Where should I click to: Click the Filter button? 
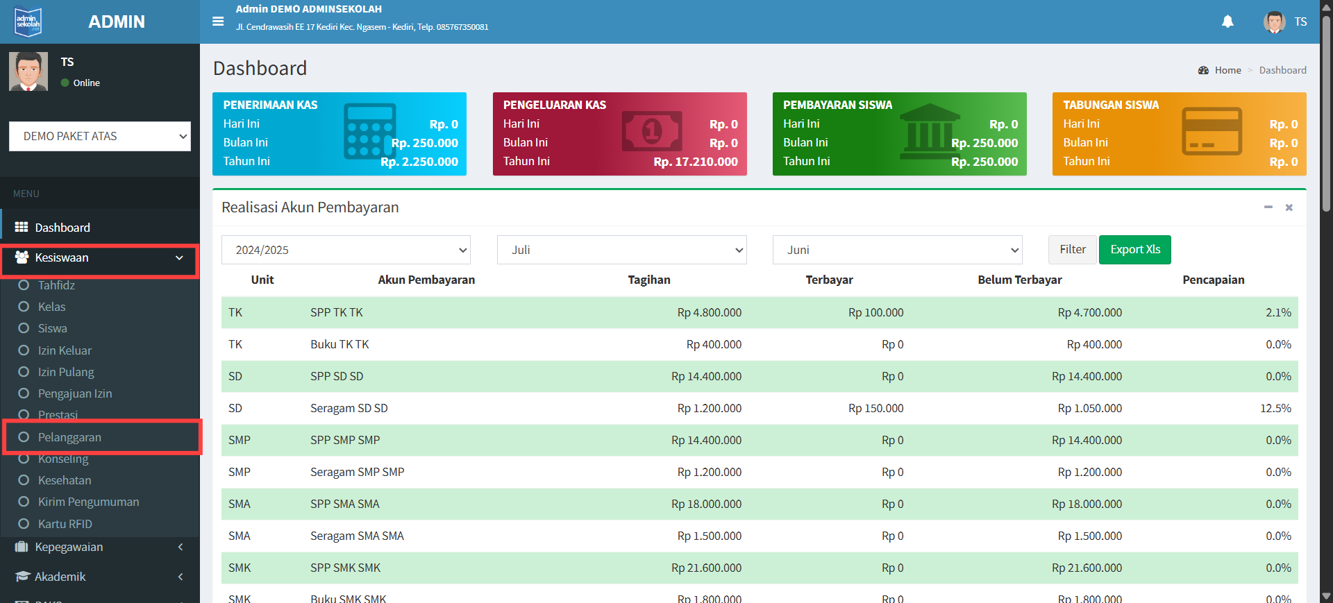pos(1072,250)
